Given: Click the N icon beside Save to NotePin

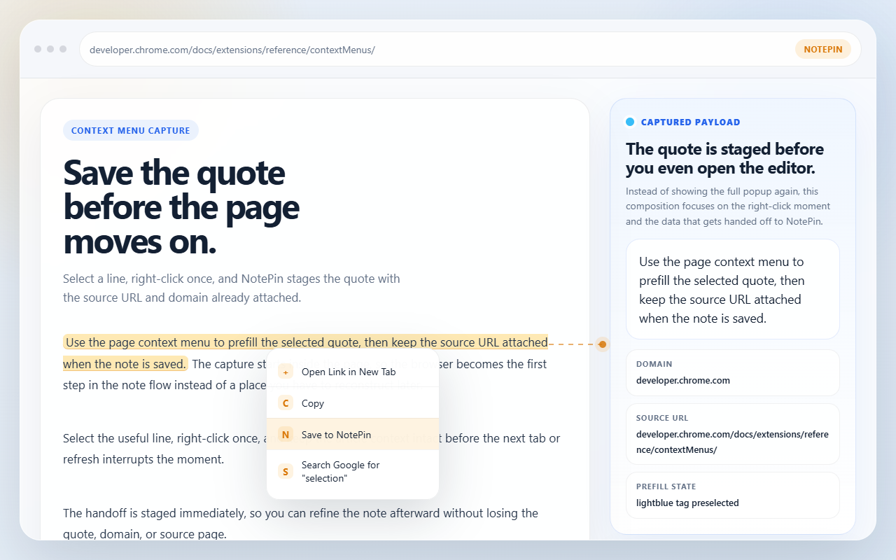Looking at the screenshot, I should click(x=286, y=435).
